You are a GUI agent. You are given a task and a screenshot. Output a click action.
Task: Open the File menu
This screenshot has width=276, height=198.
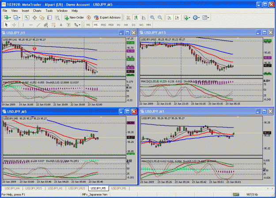5,11
